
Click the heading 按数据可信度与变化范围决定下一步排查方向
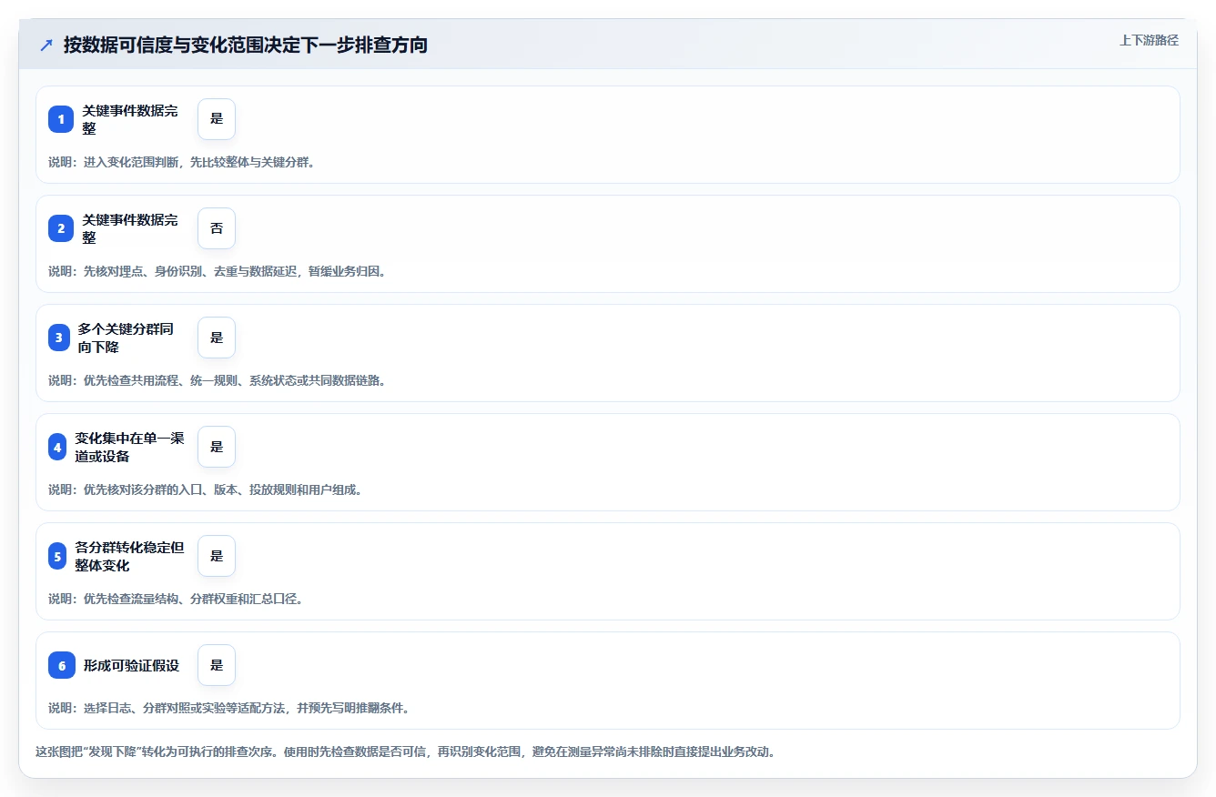click(246, 45)
